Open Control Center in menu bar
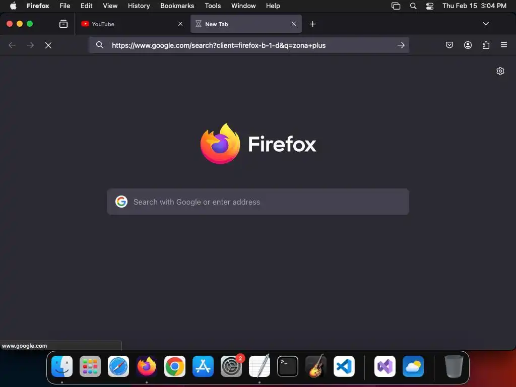 click(430, 6)
